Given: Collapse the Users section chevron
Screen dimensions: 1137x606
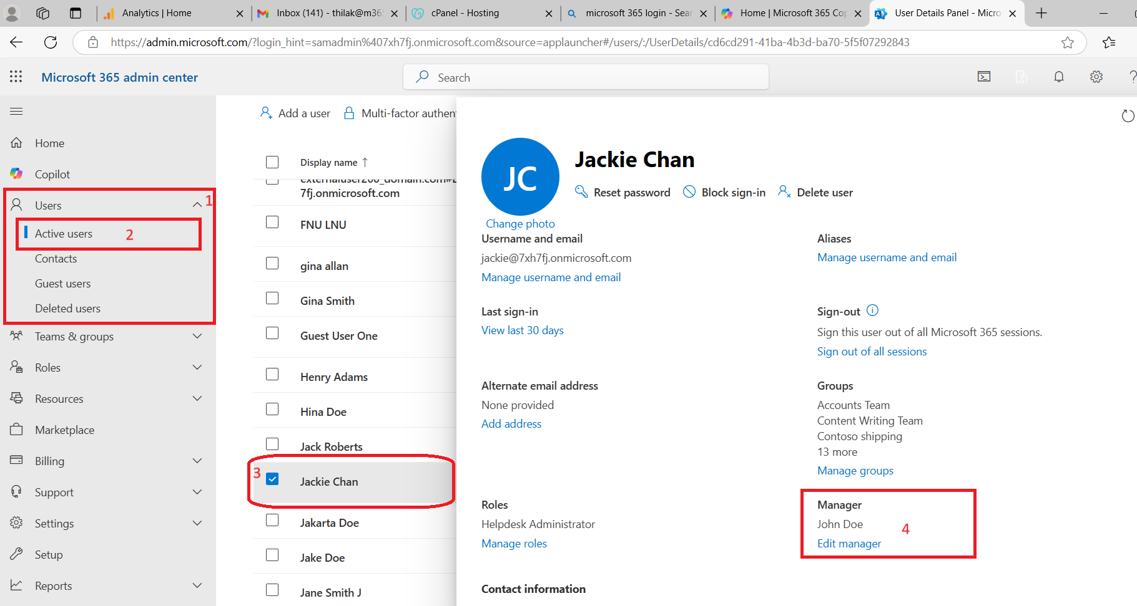Looking at the screenshot, I should tap(197, 204).
